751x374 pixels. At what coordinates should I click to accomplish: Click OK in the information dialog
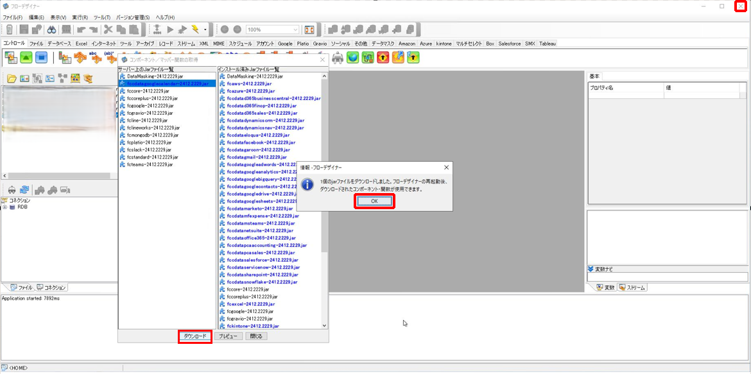374,201
